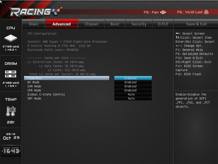The width and height of the screenshot is (218, 164).
Task: Change Global C-state Control Auto value
Action: pyautogui.click(x=133, y=94)
